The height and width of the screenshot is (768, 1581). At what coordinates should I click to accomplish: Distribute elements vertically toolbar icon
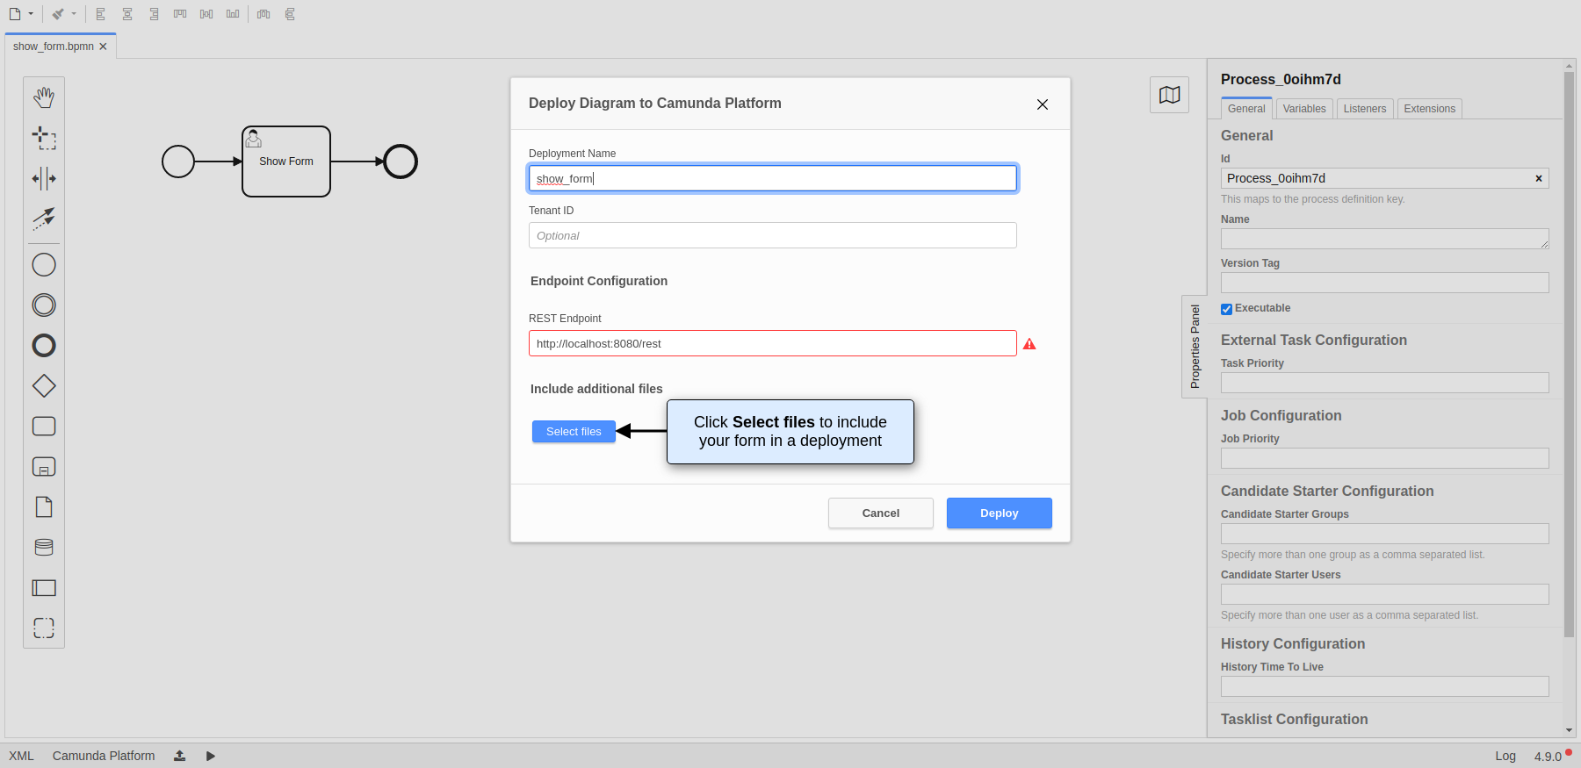pyautogui.click(x=290, y=14)
